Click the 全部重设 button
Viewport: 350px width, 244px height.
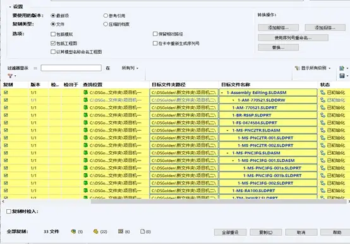230,233
